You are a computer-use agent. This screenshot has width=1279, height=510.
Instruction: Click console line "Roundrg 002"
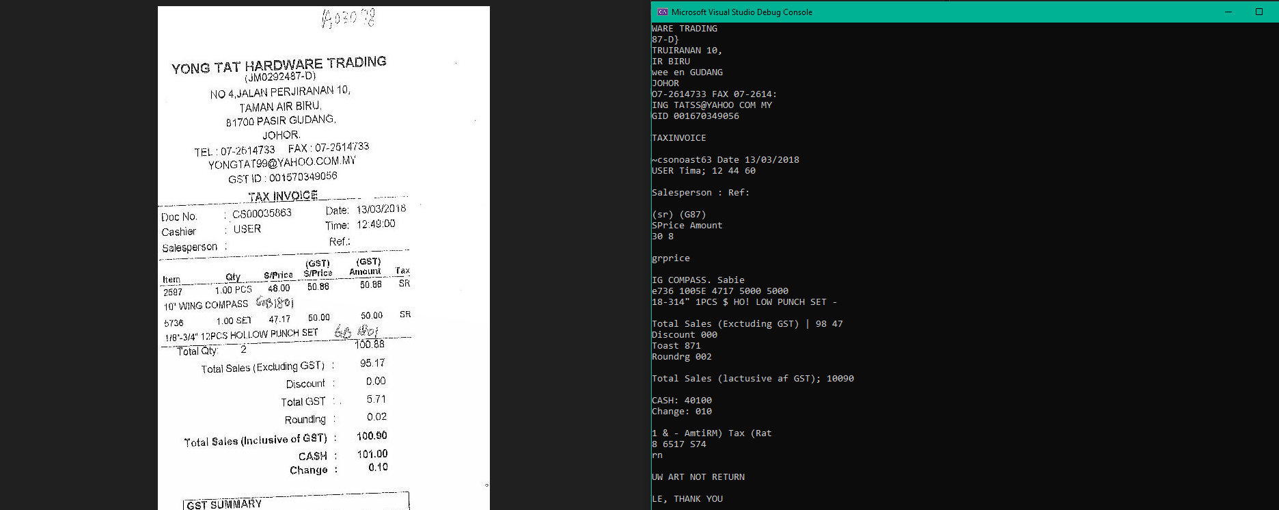[682, 357]
